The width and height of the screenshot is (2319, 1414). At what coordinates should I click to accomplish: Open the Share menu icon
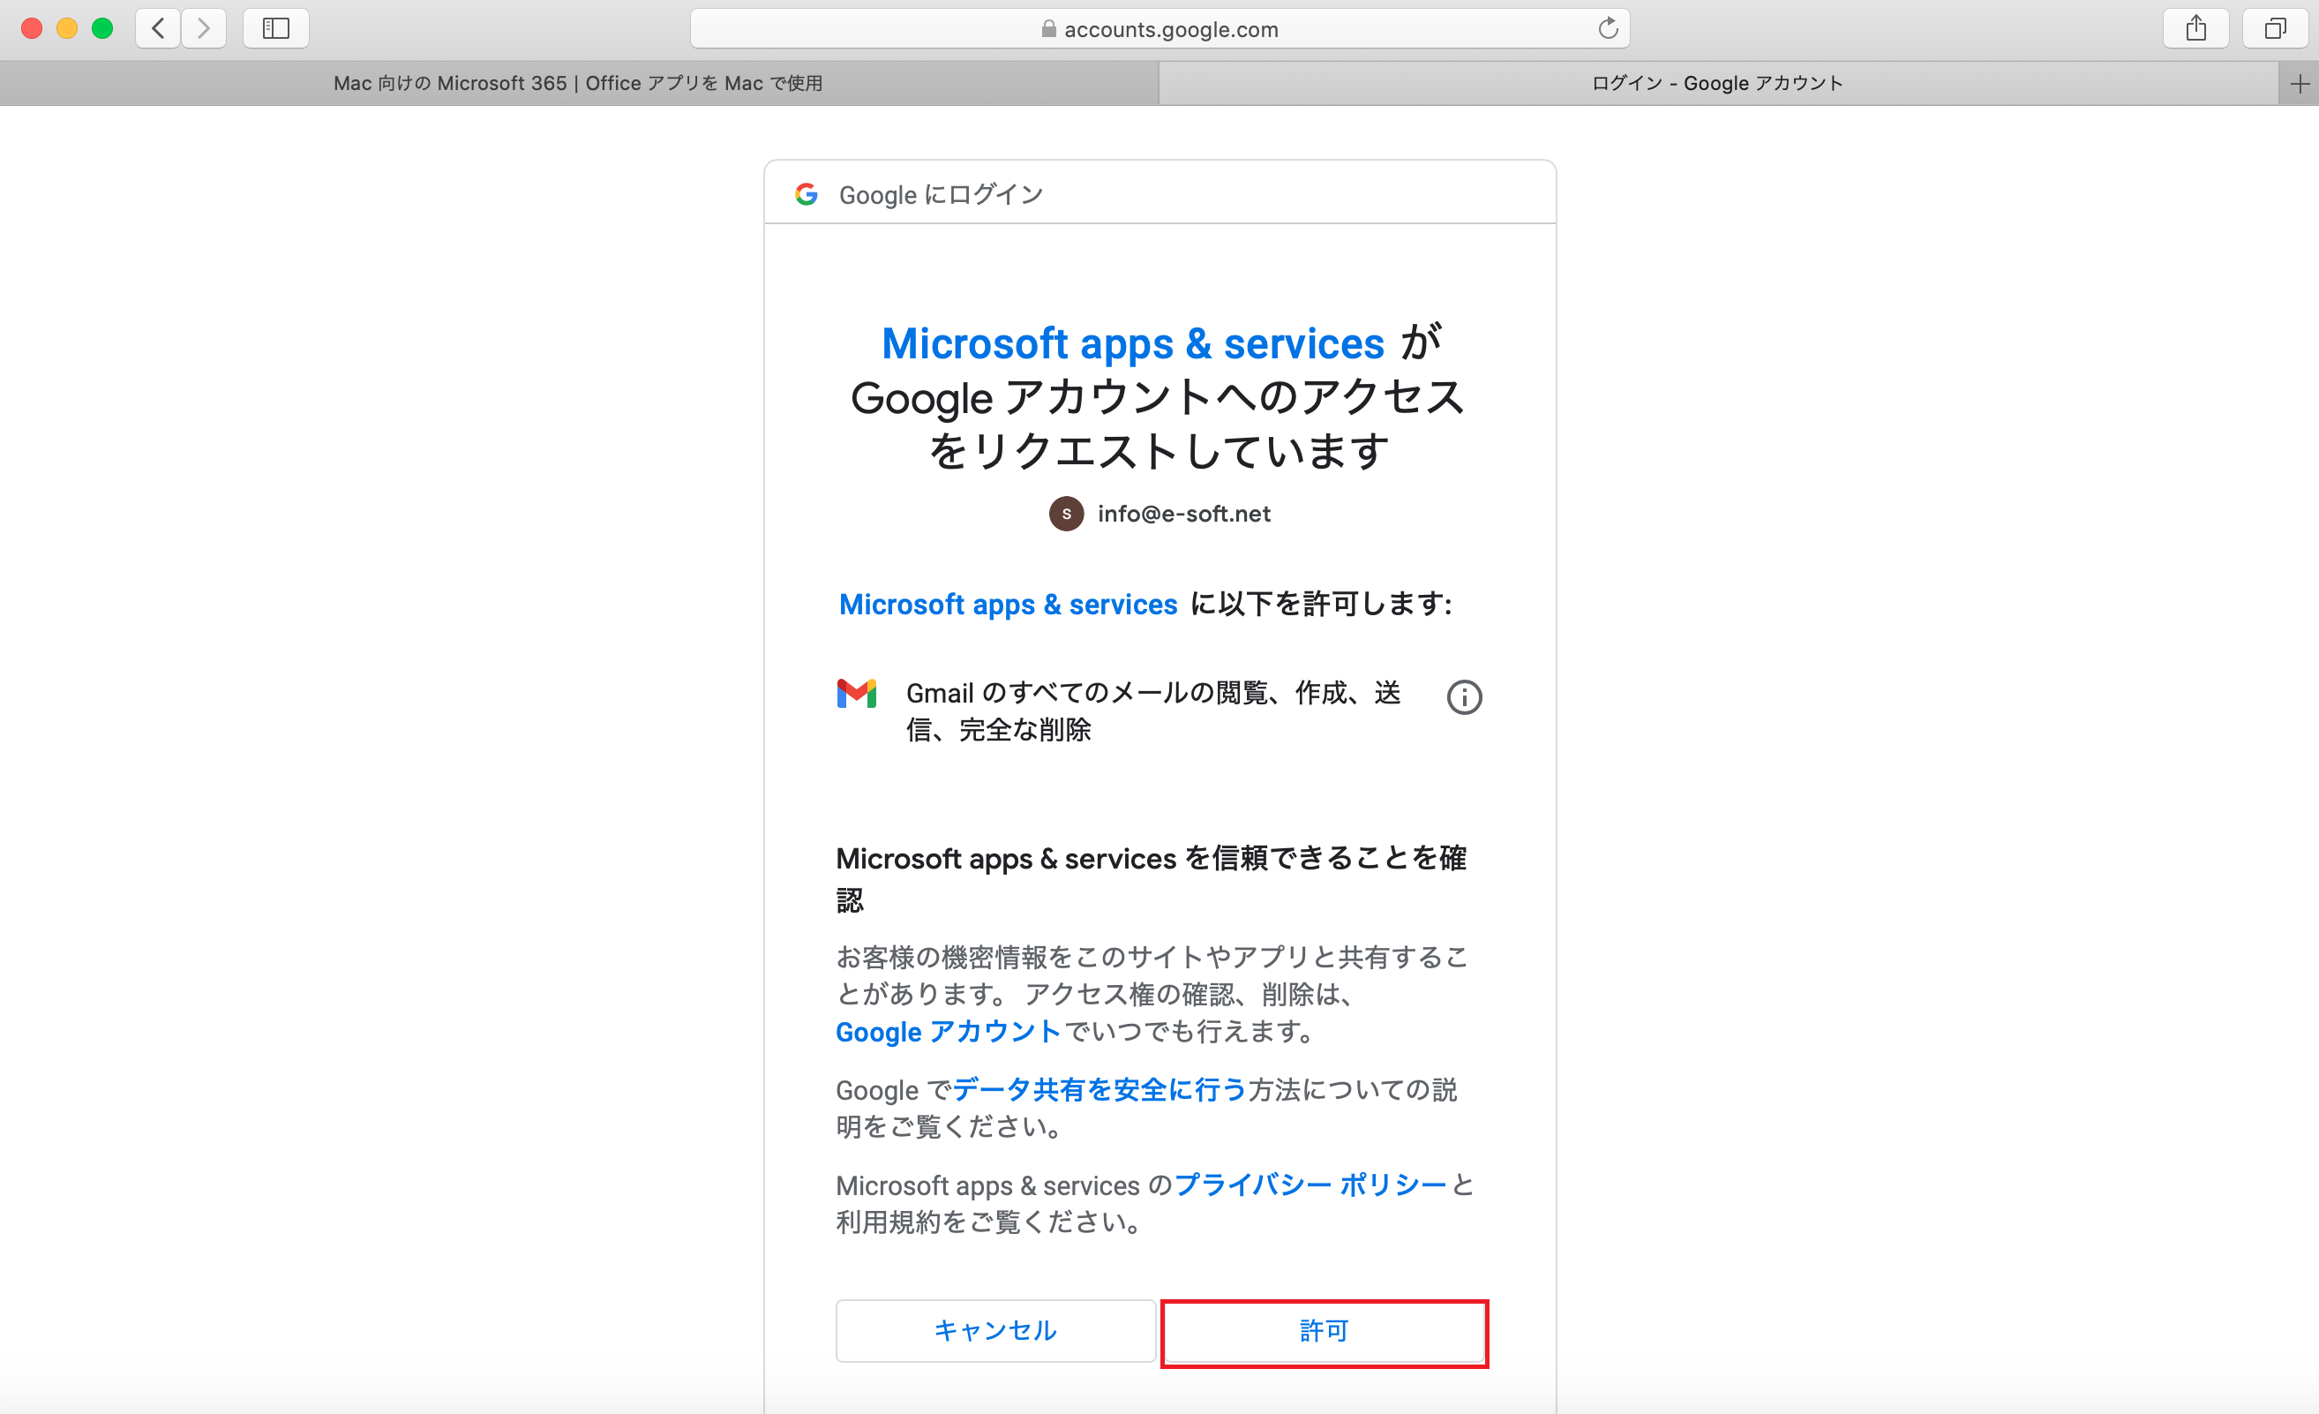click(x=2195, y=28)
